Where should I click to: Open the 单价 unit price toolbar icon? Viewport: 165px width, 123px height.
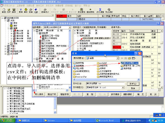pyautogui.click(x=26, y=11)
